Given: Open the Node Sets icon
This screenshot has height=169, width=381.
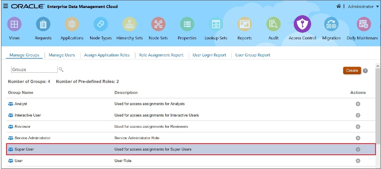Looking at the screenshot, I should click(x=158, y=24).
